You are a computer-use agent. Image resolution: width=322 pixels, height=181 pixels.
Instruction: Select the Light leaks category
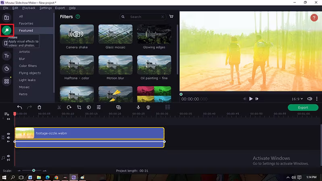click(27, 80)
